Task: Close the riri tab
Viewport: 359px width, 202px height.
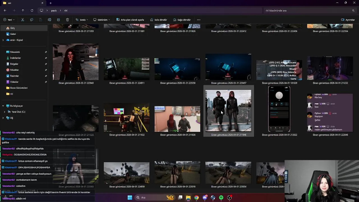Action: [42, 3]
